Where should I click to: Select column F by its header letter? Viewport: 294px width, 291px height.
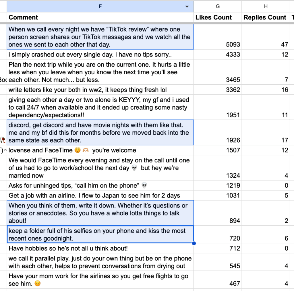(100, 6)
